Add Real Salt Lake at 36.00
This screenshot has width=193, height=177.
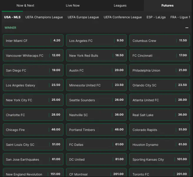(x=159, y=115)
